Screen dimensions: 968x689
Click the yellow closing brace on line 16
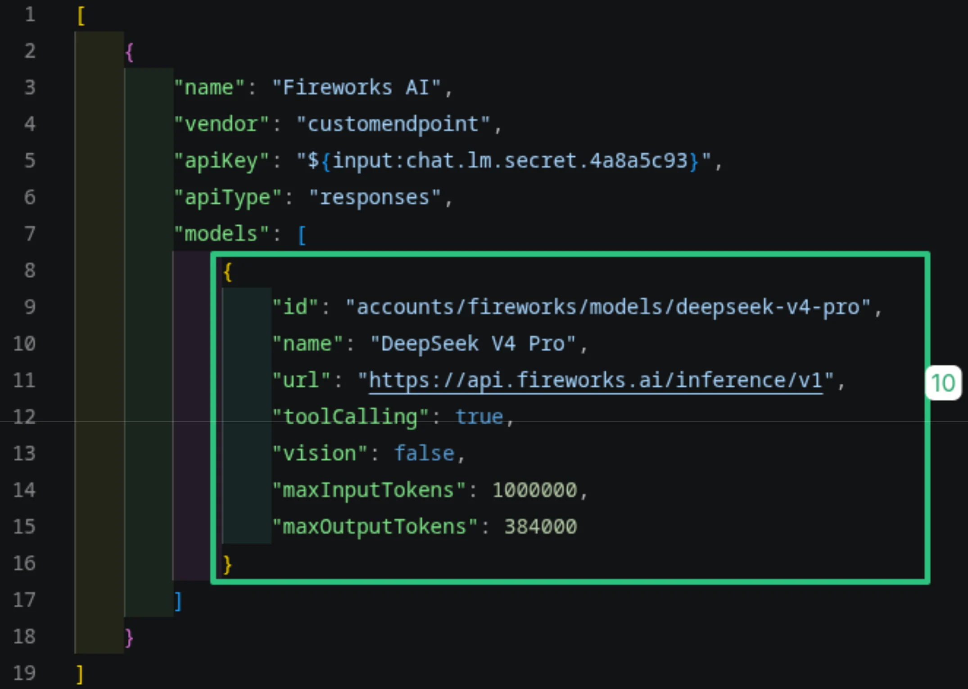point(228,565)
